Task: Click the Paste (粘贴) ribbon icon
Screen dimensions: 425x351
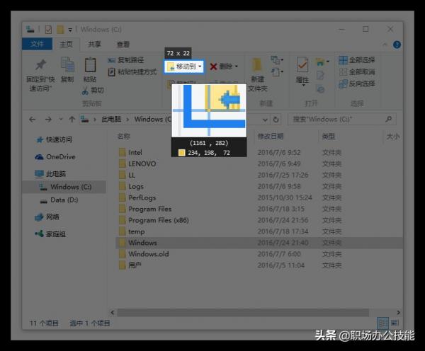Action: pos(90,64)
